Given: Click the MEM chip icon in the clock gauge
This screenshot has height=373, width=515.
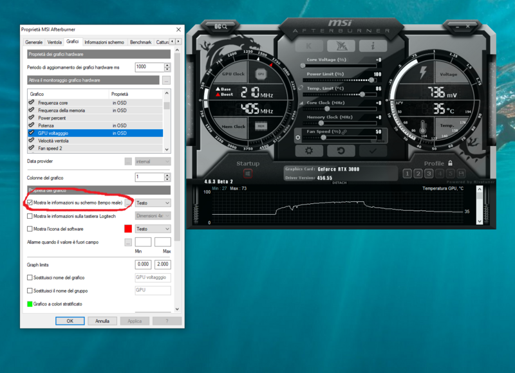Looking at the screenshot, I should point(261,126).
